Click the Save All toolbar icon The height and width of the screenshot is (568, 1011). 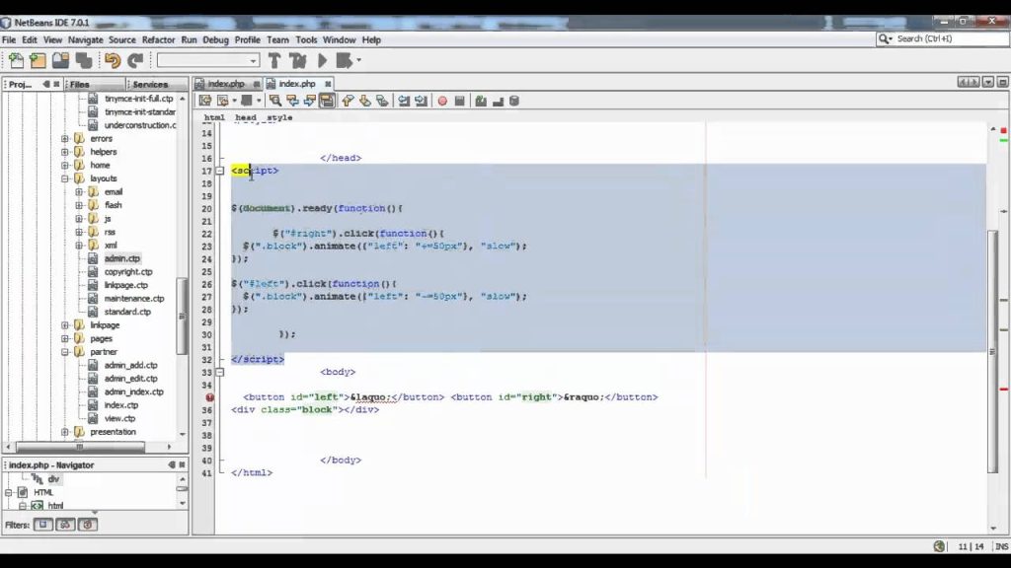84,60
